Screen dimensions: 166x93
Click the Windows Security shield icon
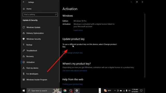pyautogui.click(x=24, y=39)
